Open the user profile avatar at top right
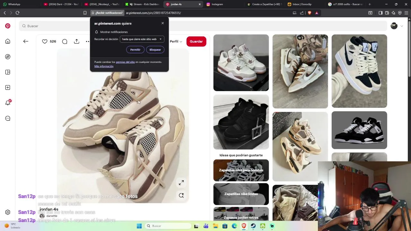This screenshot has height=231, width=411. [394, 26]
